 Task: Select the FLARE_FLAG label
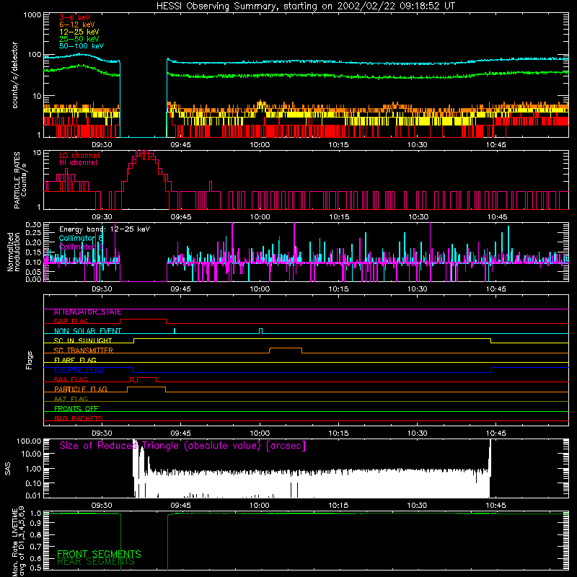click(75, 360)
